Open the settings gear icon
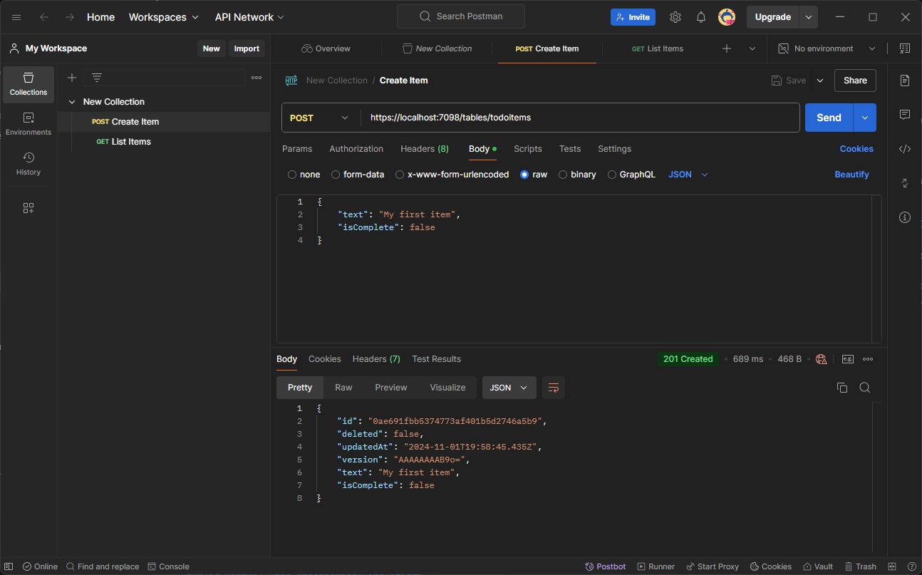The height and width of the screenshot is (575, 922). point(675,17)
